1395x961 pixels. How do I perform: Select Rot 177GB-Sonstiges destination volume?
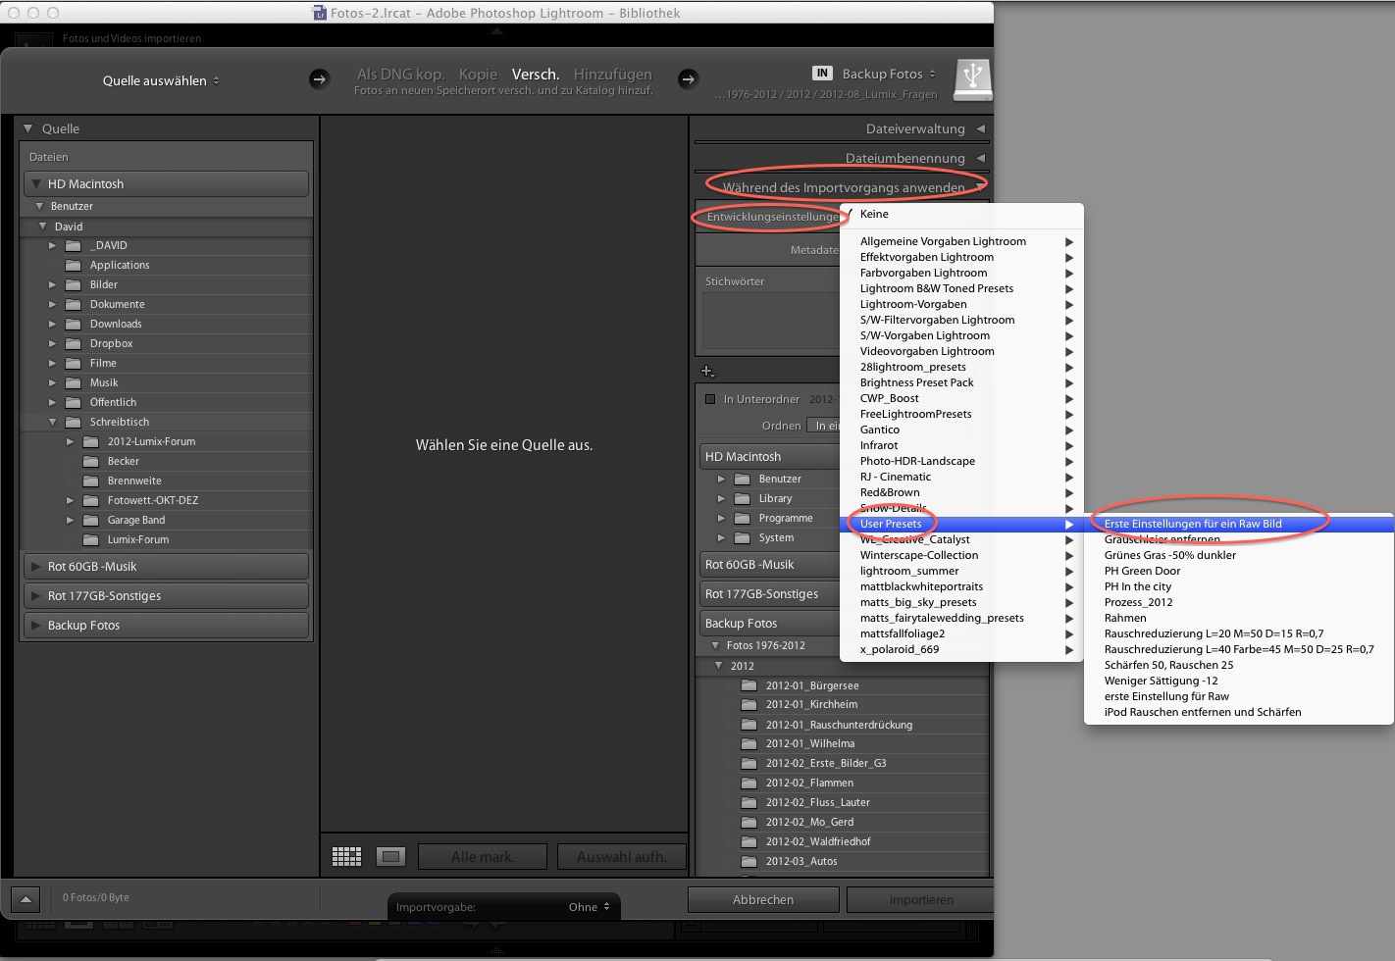point(770,593)
